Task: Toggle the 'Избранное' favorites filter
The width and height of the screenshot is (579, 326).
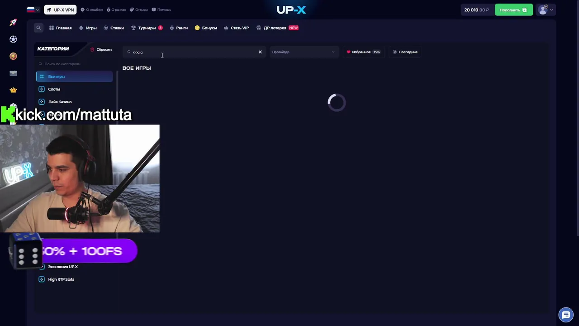Action: pos(363,52)
